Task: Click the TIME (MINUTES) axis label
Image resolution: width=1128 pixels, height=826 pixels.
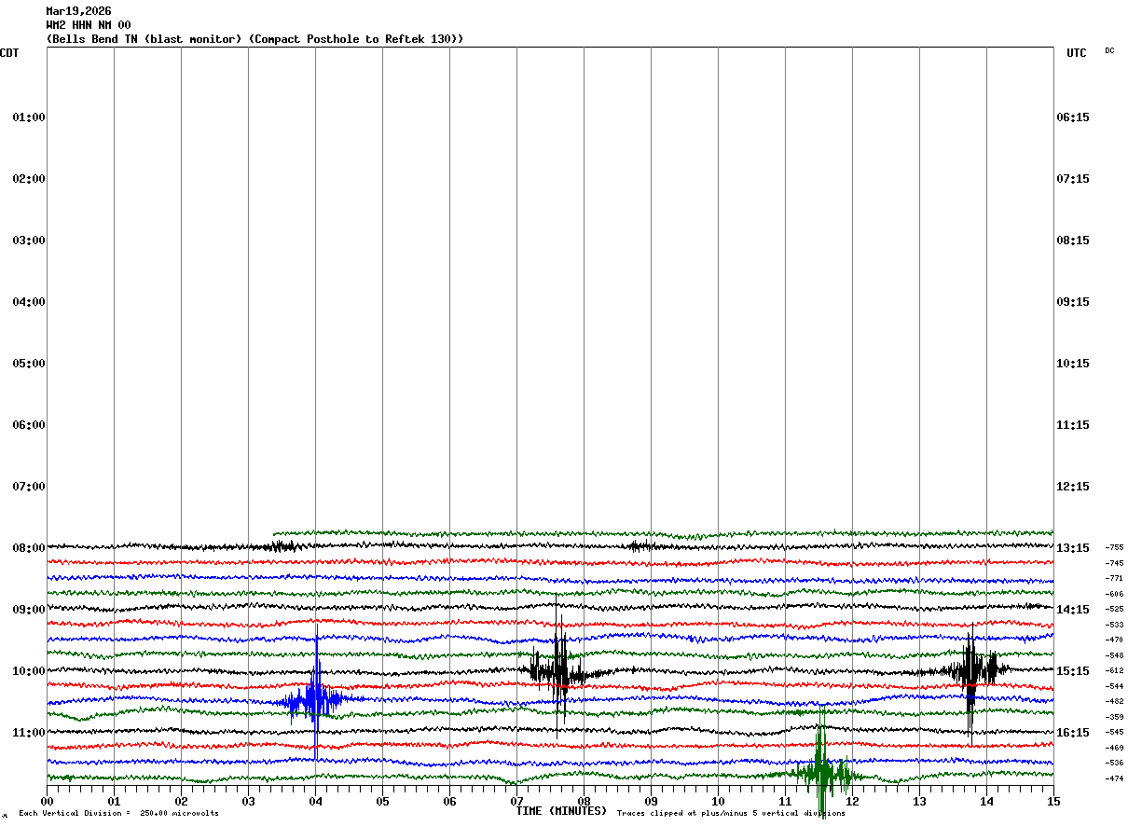Action: point(561,811)
